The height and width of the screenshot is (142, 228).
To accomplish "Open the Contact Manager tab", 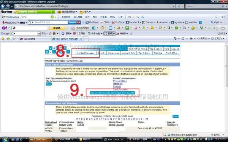I will click(85, 53).
